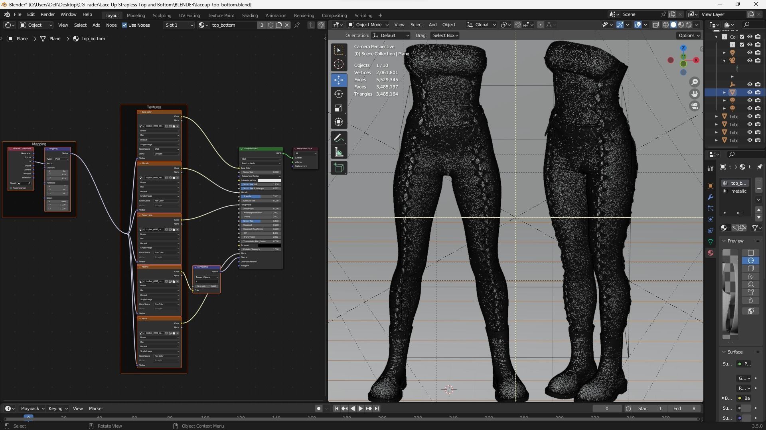Toggle viewport overlays button

[638, 25]
